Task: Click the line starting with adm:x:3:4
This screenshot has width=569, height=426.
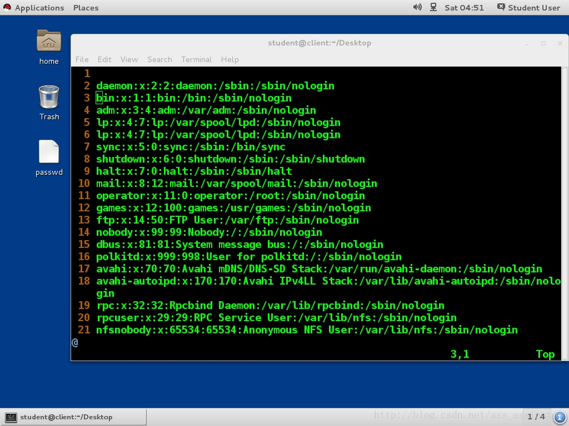Action: (x=206, y=110)
